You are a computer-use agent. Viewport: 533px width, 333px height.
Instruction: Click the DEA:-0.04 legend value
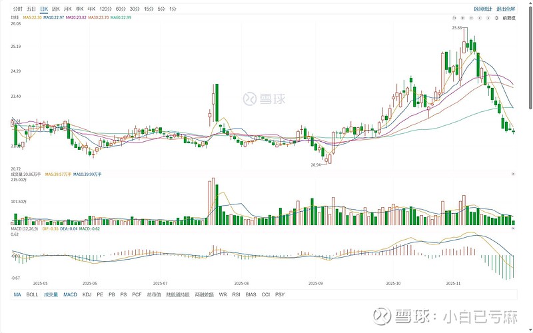pyautogui.click(x=69, y=228)
